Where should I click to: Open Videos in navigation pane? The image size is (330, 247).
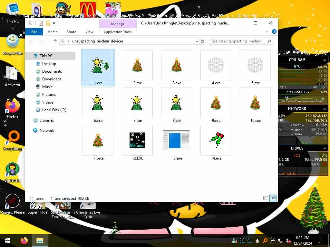click(x=48, y=102)
